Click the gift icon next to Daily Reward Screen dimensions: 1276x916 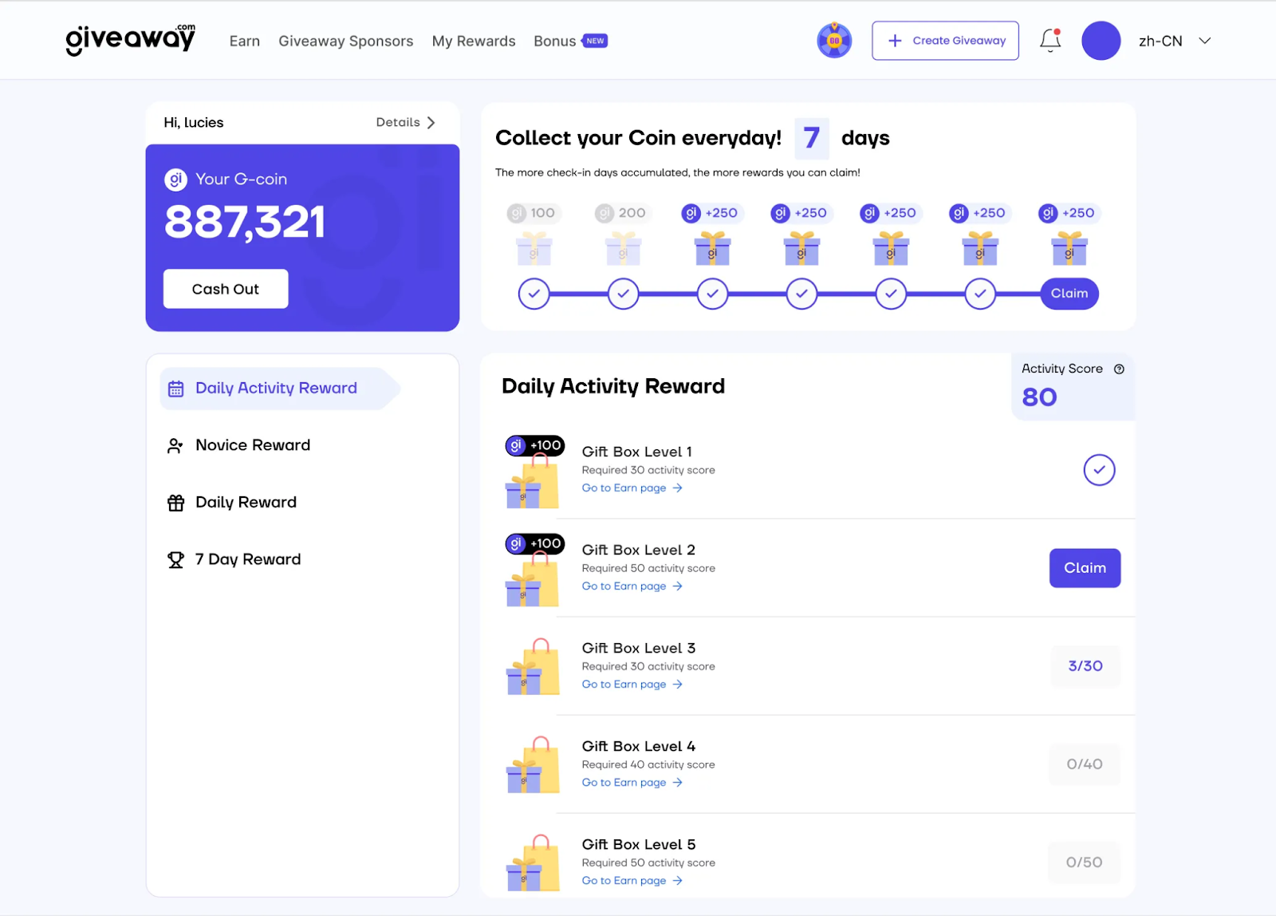click(x=175, y=503)
